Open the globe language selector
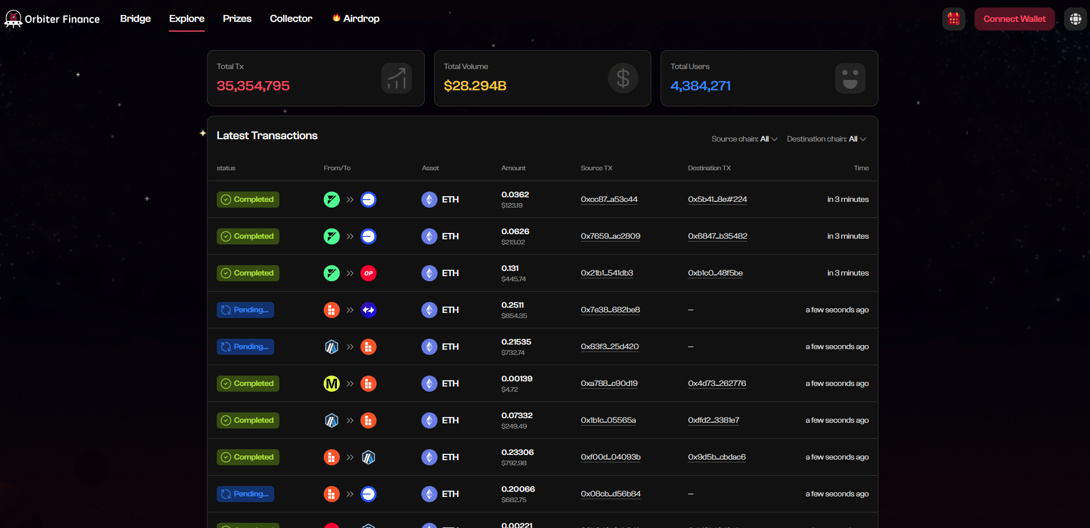Viewport: 1090px width, 528px height. (x=1075, y=19)
